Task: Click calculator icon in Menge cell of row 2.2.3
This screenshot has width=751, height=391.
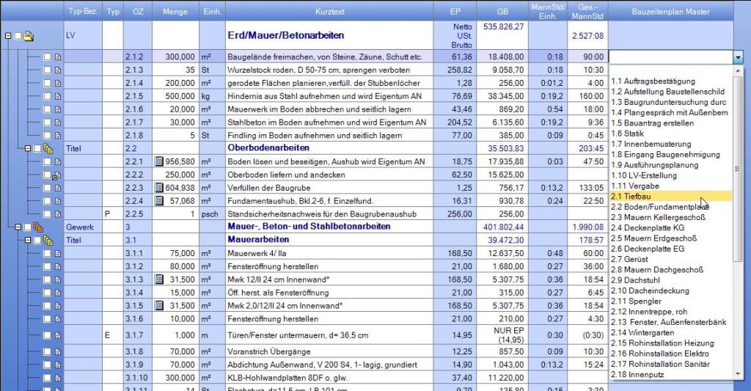Action: pyautogui.click(x=159, y=188)
